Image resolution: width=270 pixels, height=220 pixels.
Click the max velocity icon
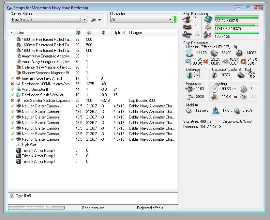[x=189, y=111]
